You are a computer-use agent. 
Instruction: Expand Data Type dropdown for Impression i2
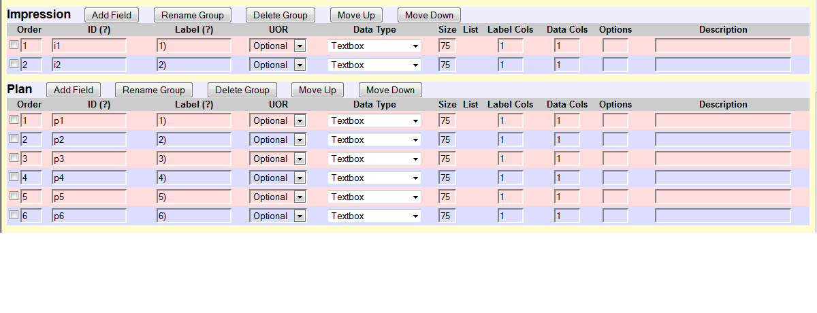374,65
